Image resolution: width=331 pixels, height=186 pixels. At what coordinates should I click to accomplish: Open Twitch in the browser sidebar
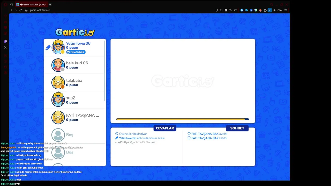point(5,42)
